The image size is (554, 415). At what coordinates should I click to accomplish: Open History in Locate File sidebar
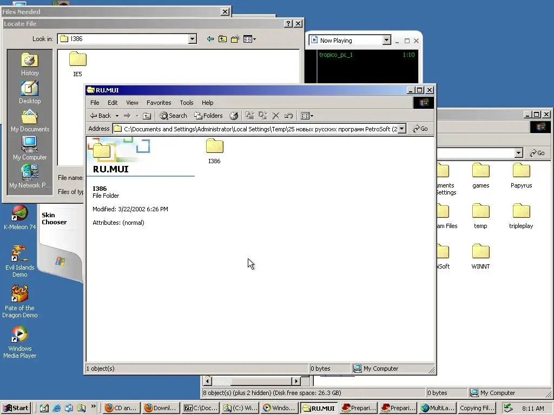tap(30, 64)
